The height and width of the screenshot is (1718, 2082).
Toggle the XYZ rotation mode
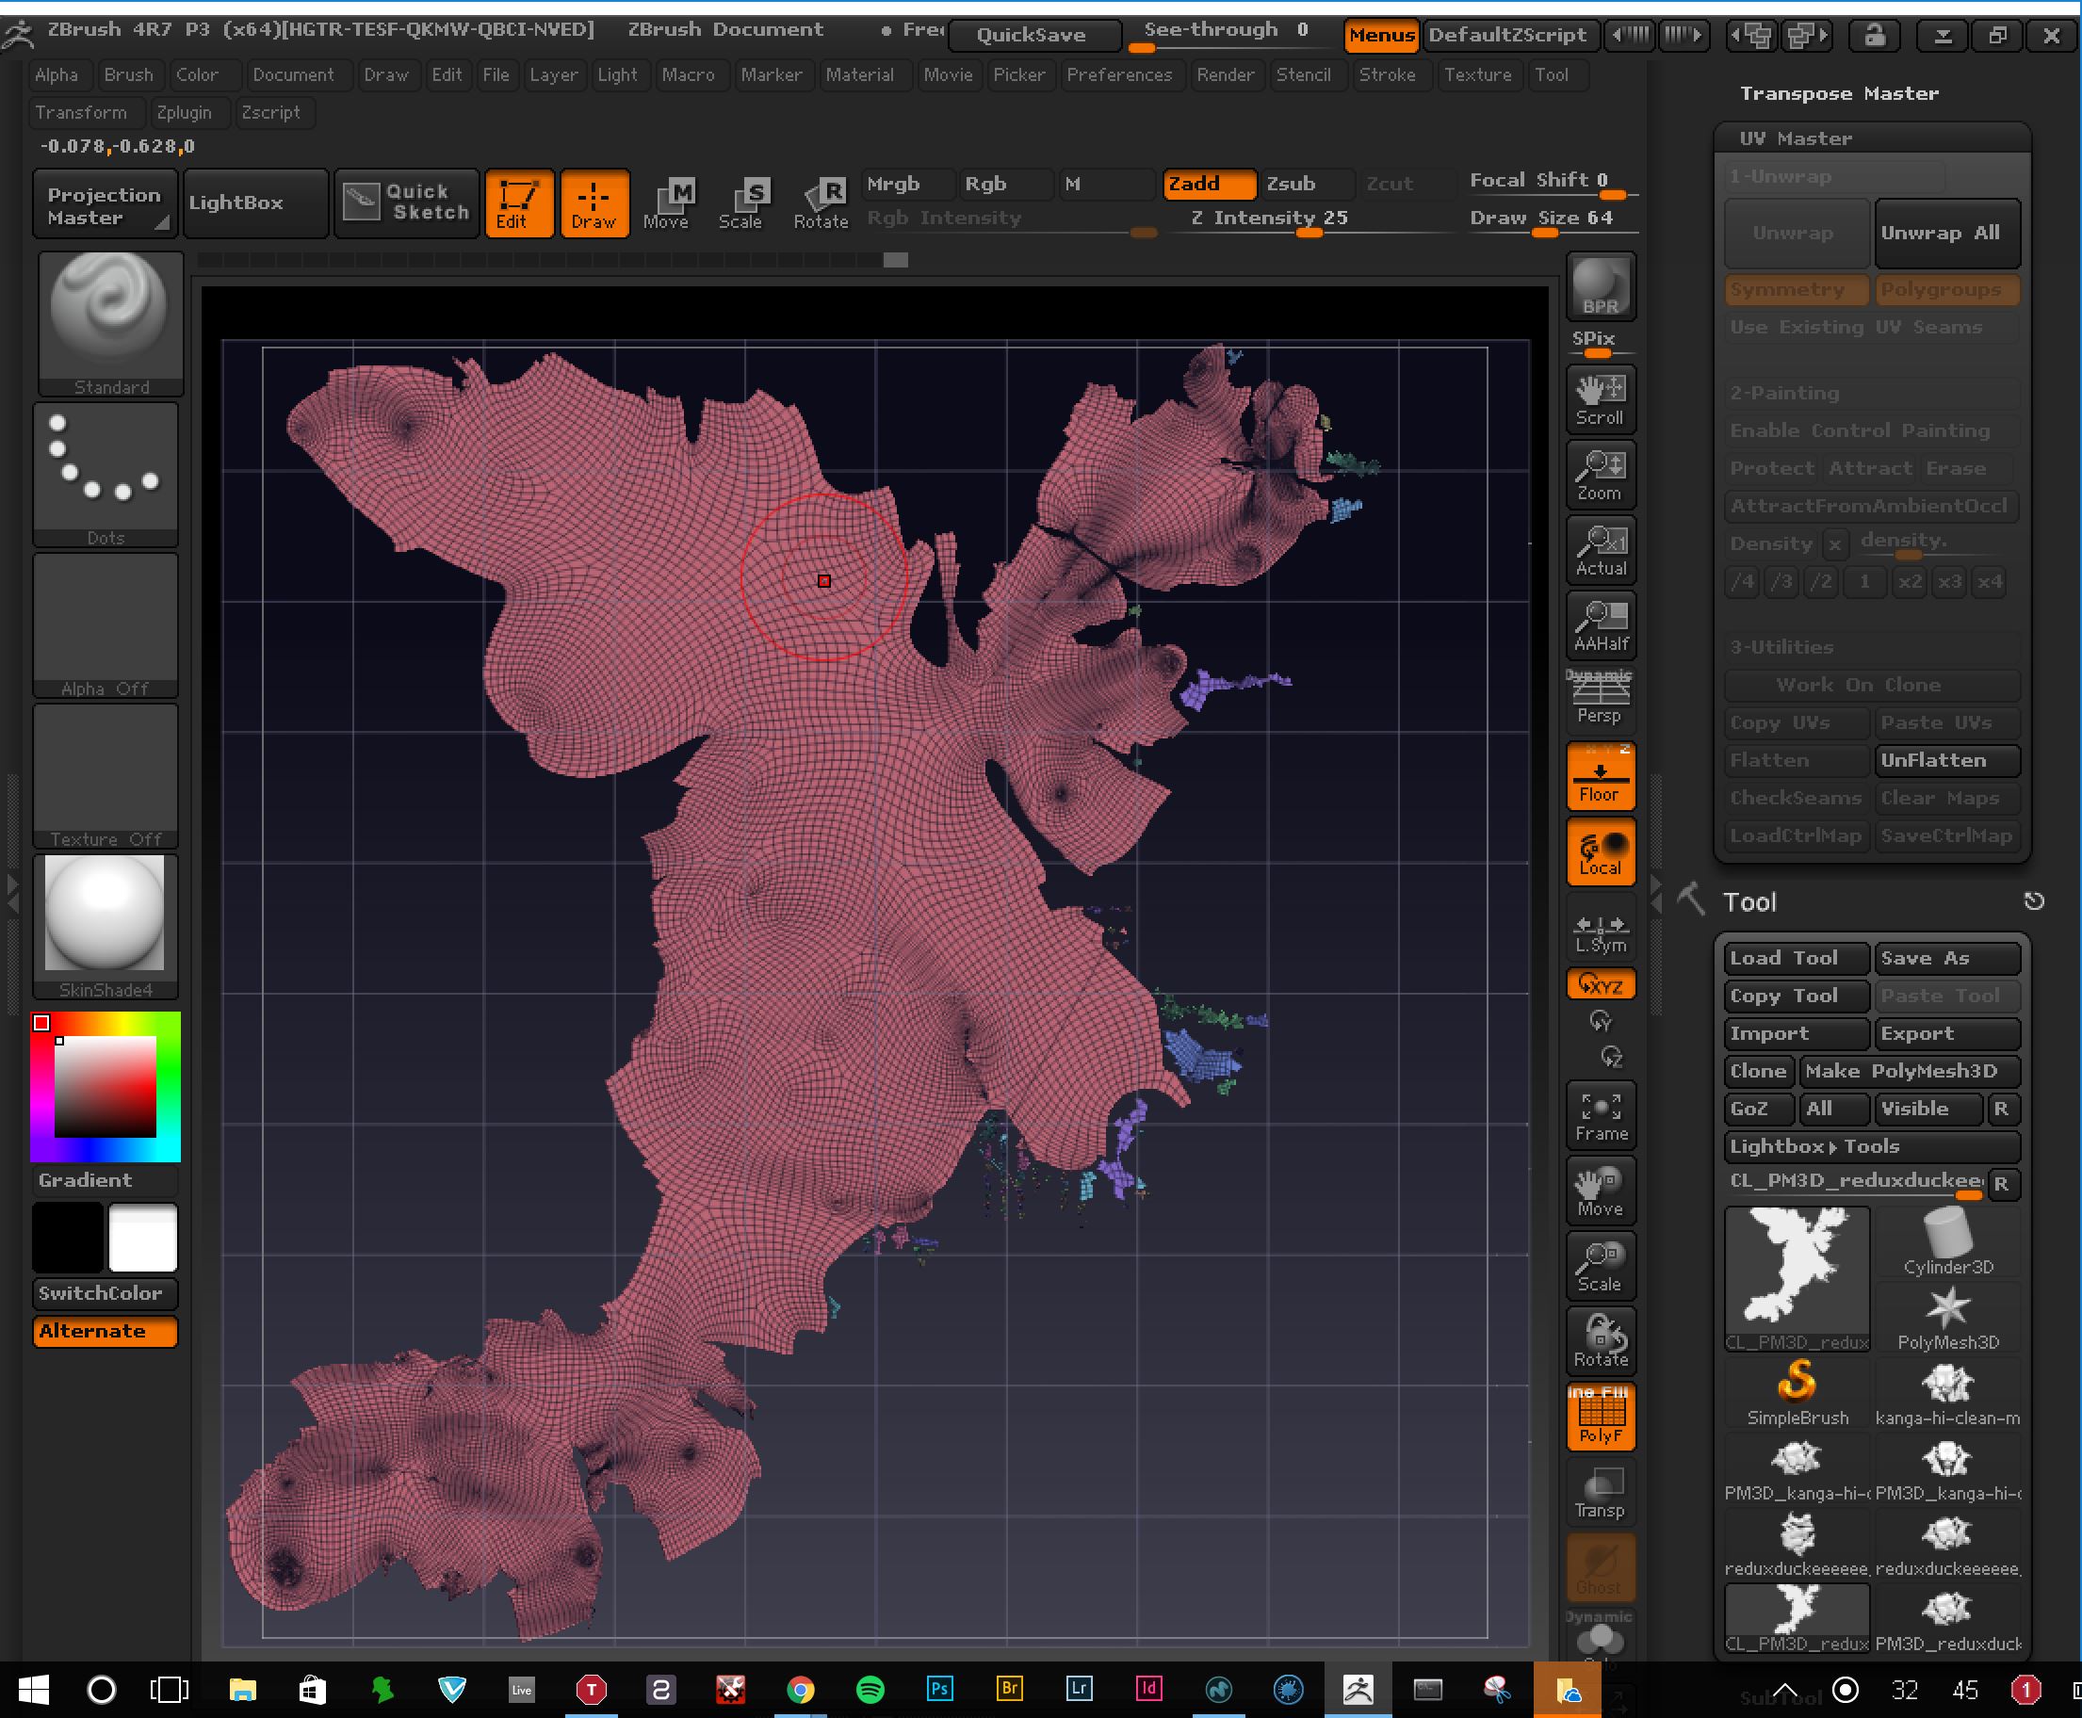click(1600, 984)
